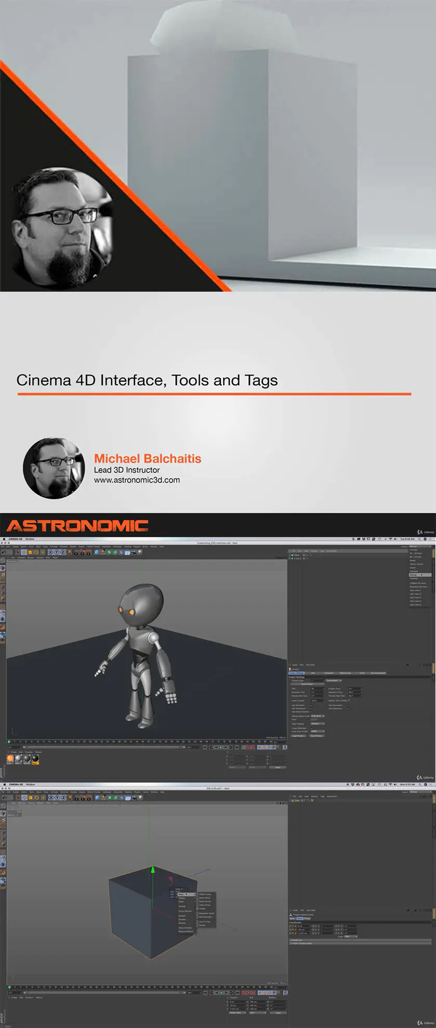Switch to the Coord. tab in cube attributes
Image resolution: width=436 pixels, height=1028 pixels.
(299, 919)
